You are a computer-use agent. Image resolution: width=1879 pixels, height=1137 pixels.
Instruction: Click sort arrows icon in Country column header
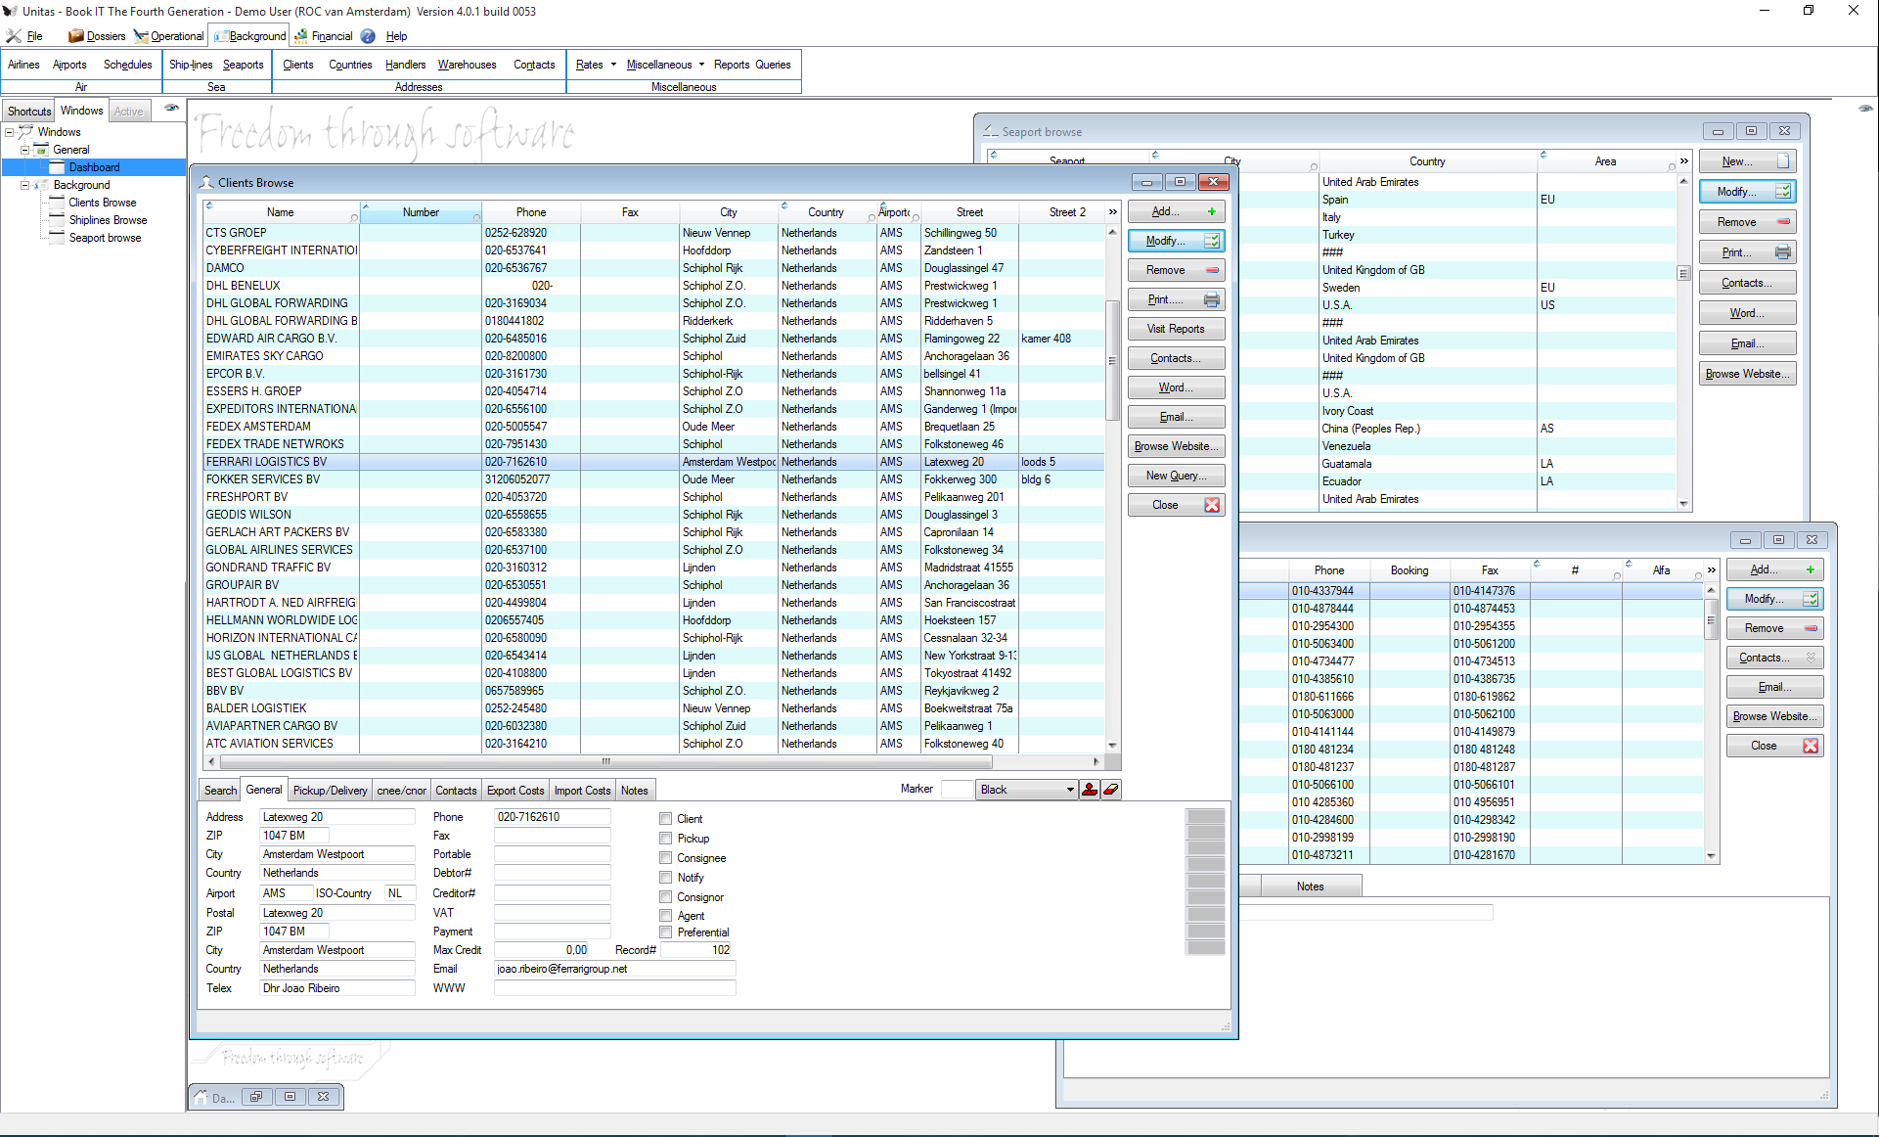click(784, 205)
